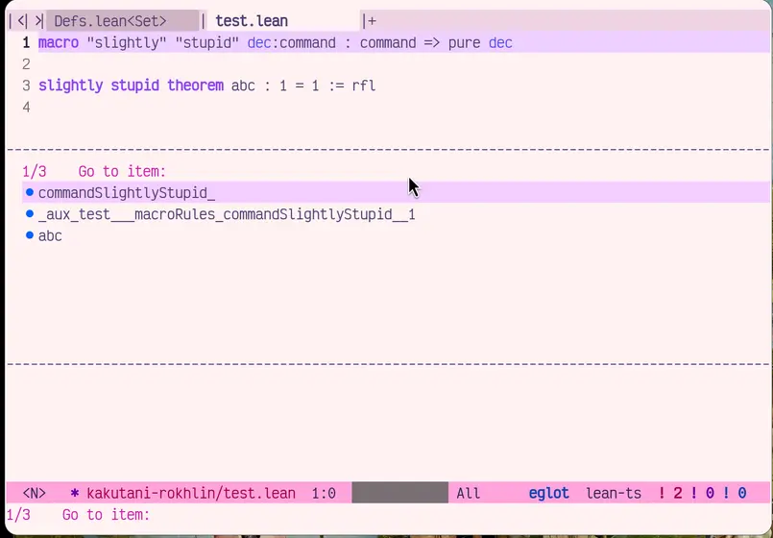Choose commandSlightlyStupid_ in the item list
The image size is (773, 538).
pyautogui.click(x=127, y=193)
